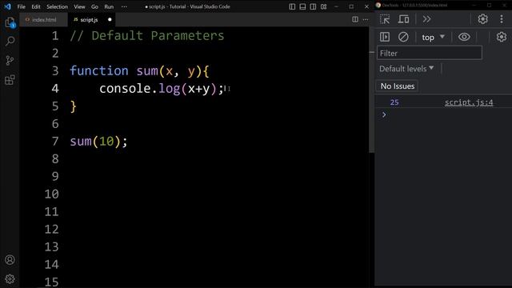This screenshot has width=512, height=288.
Task: Click unsaved dot on script.js tab
Action: coord(110,19)
